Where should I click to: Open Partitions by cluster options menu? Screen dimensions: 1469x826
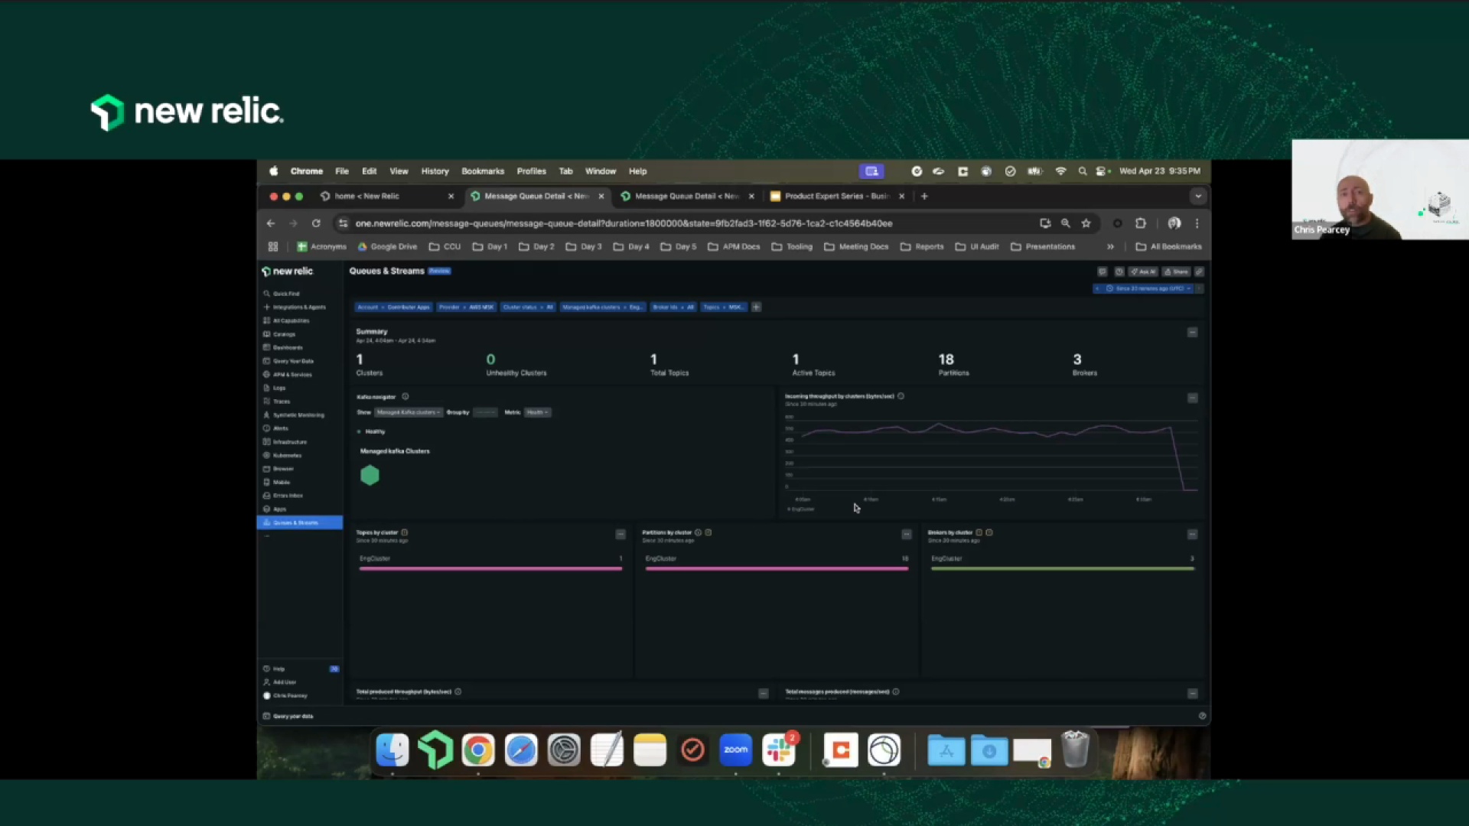coord(907,535)
